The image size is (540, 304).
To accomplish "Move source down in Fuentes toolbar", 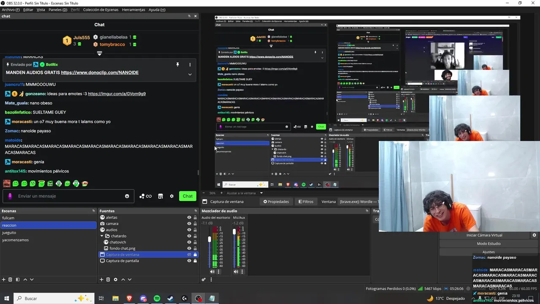I will pos(130,280).
